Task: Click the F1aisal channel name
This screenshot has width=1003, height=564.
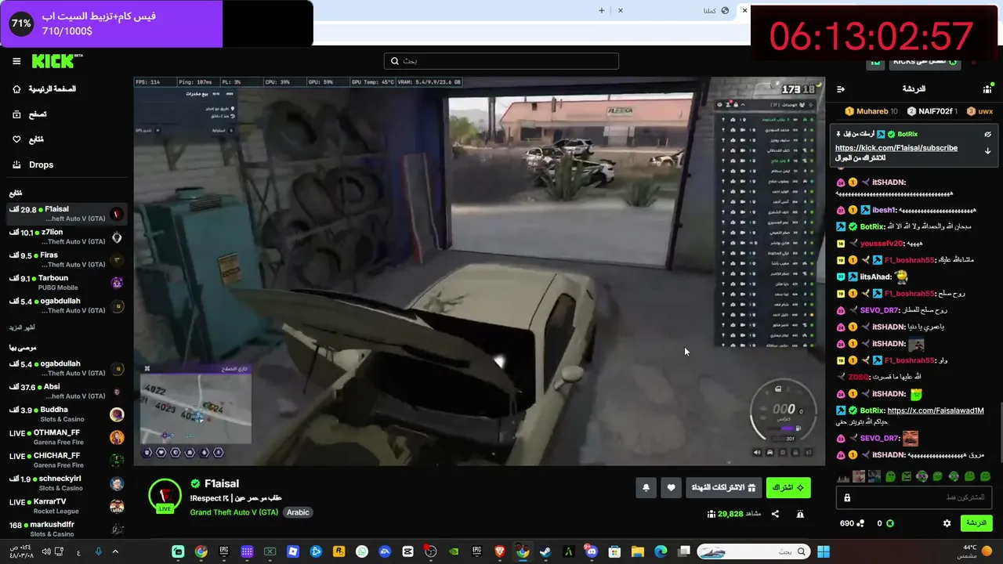Action: [x=221, y=484]
